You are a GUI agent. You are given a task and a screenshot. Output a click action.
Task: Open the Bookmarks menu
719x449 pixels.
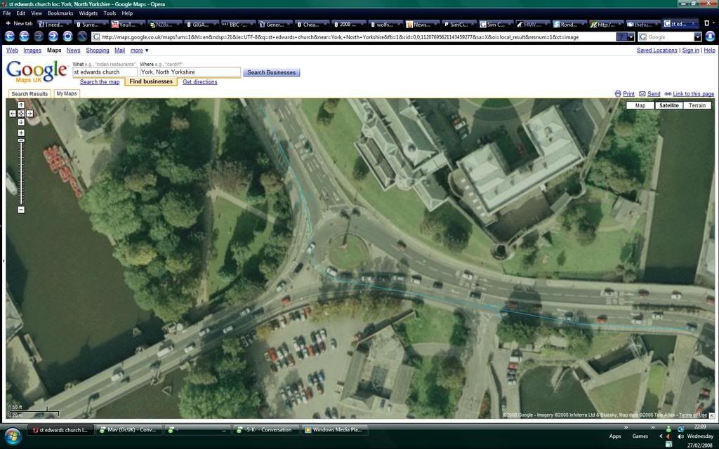[60, 13]
